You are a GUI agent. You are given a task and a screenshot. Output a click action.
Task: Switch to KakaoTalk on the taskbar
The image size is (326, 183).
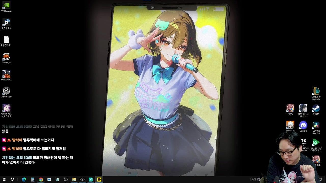tap(99, 179)
